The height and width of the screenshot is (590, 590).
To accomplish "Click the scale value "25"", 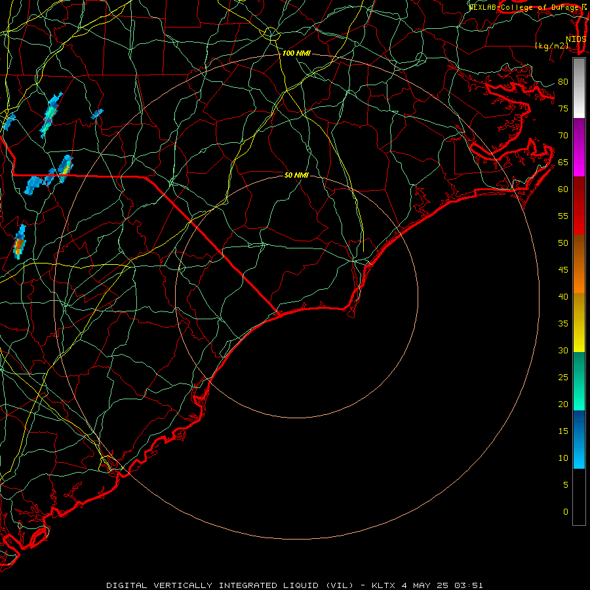I will coord(563,377).
